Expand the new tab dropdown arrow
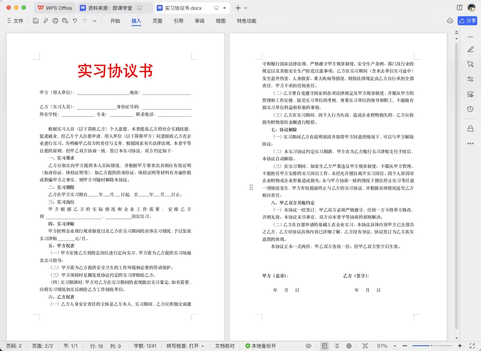Screen dimensions: 481x351 coord(245,8)
